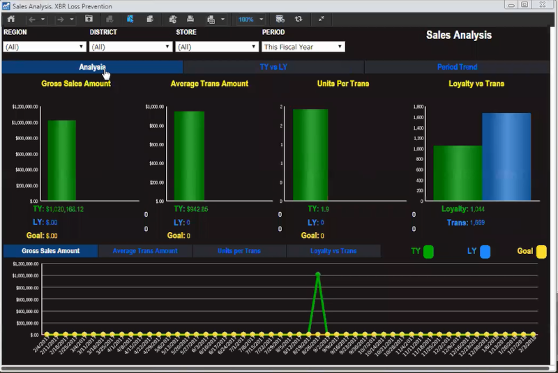Click the Loyalty vs Trans chart heading

476,84
